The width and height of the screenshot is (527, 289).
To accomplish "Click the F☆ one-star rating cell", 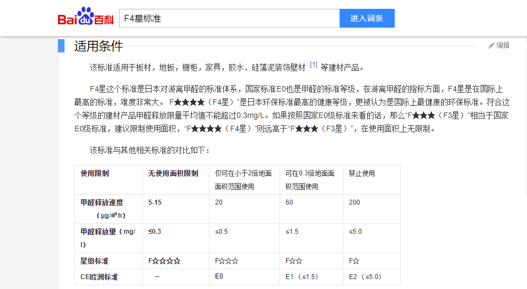I will click(x=354, y=261).
